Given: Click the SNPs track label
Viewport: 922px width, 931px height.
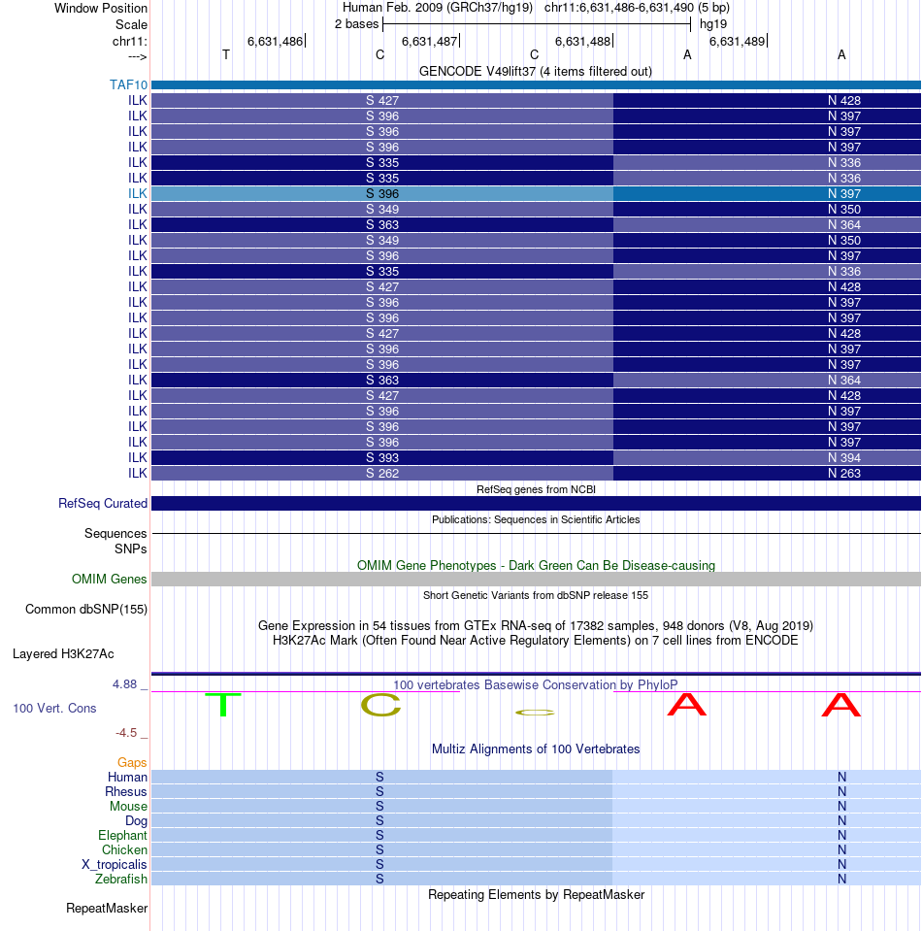Looking at the screenshot, I should click(x=131, y=549).
